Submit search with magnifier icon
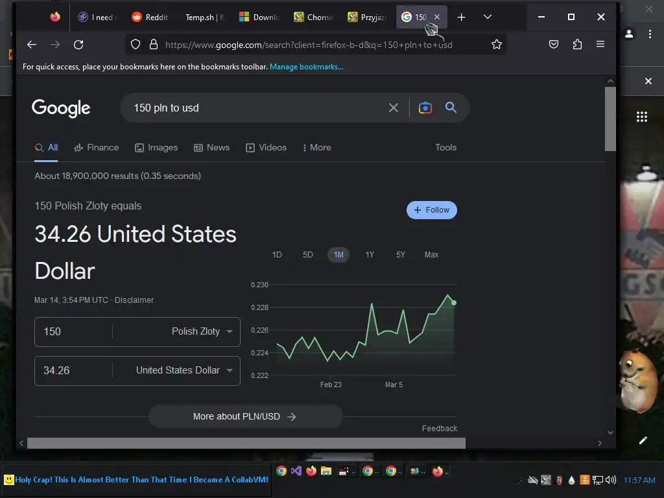 click(451, 108)
